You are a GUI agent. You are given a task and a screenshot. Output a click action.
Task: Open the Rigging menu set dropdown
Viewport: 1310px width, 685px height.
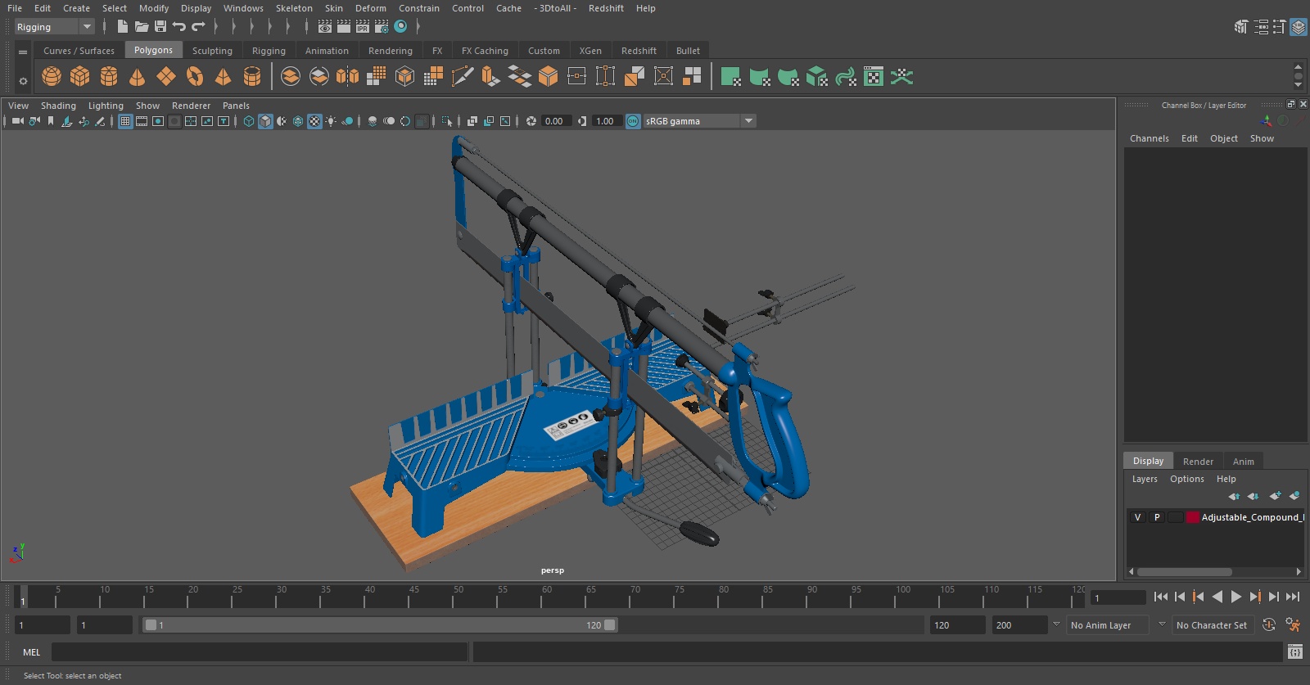click(x=54, y=27)
